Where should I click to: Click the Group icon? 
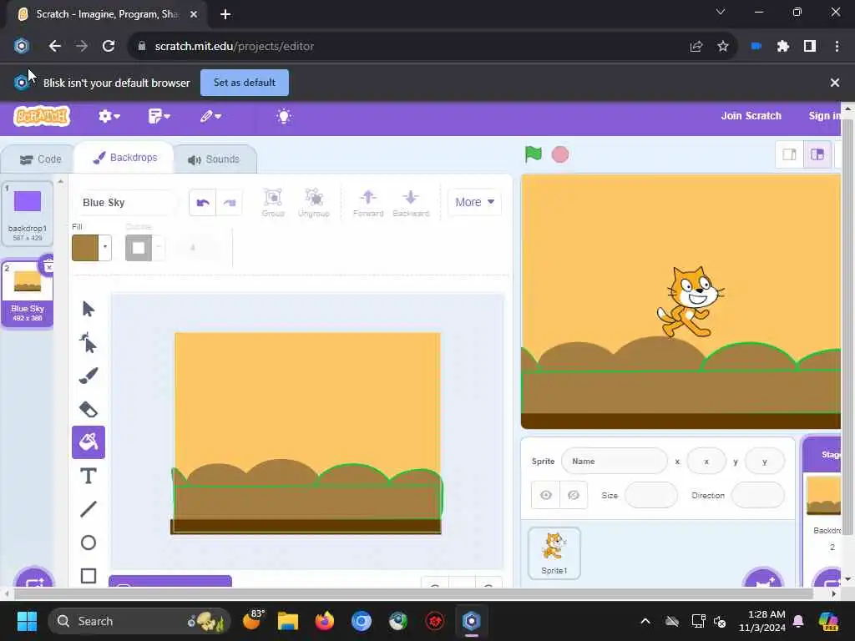tap(273, 202)
